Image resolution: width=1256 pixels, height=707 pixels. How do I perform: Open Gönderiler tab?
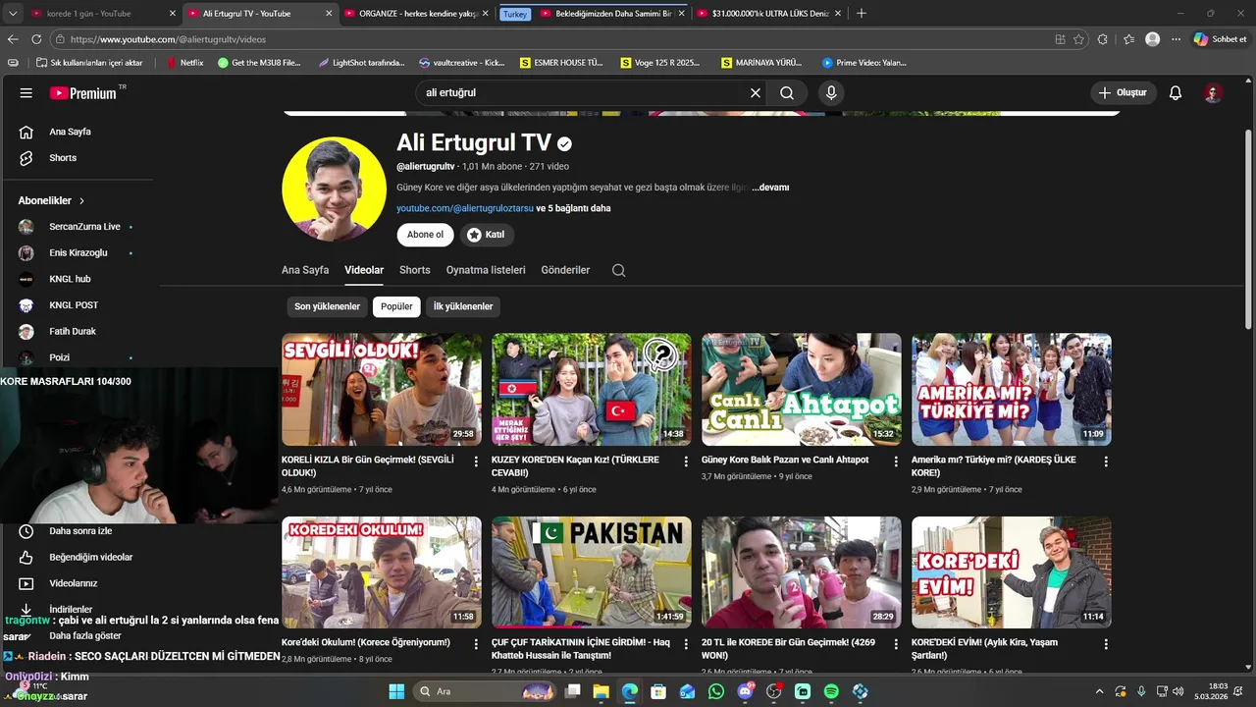pos(565,270)
